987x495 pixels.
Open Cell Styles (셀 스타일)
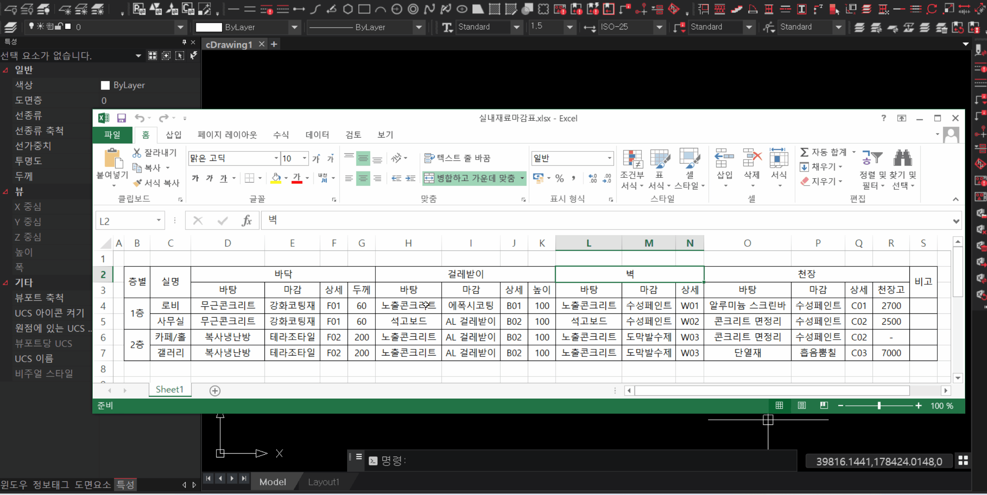(690, 169)
